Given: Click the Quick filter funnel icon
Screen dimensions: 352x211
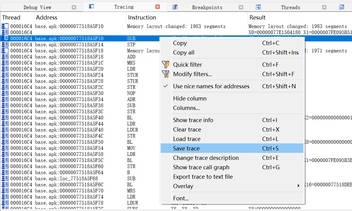Looking at the screenshot, I should (x=166, y=65).
